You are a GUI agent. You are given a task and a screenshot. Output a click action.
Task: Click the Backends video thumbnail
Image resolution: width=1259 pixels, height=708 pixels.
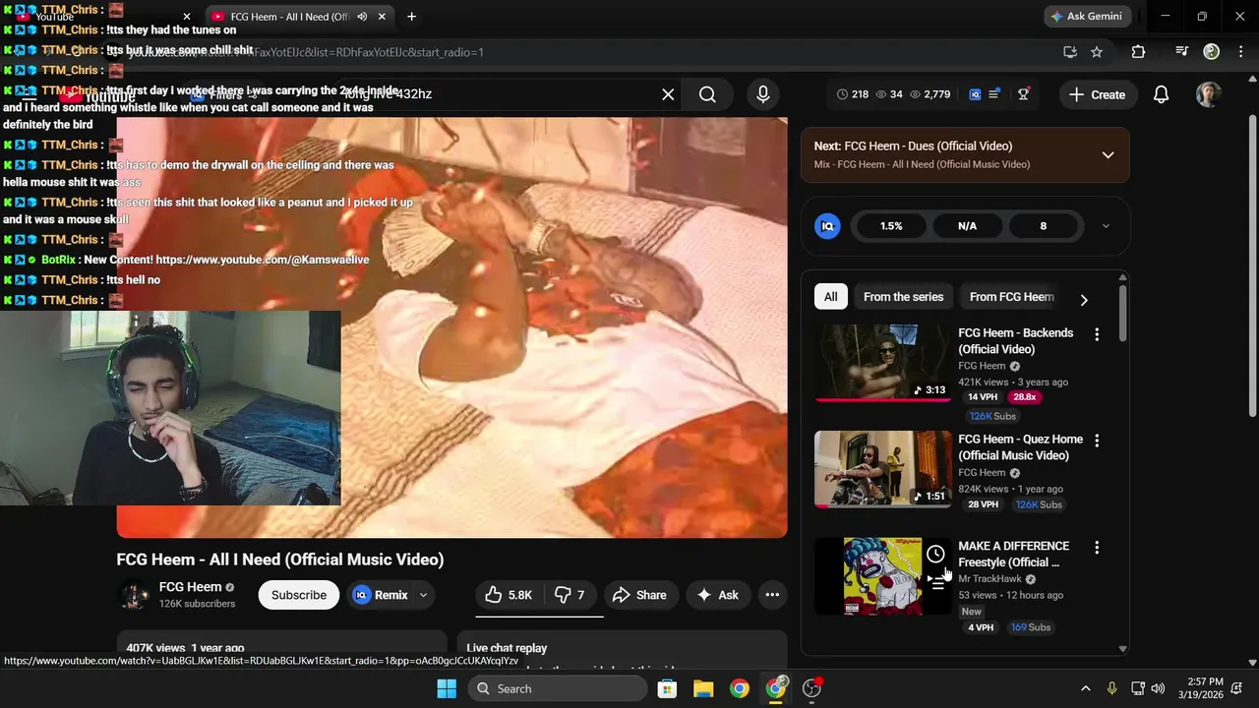pyautogui.click(x=882, y=363)
